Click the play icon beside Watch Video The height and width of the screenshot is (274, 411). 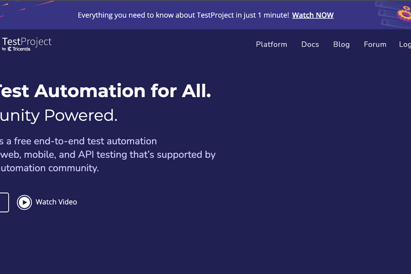click(x=24, y=202)
